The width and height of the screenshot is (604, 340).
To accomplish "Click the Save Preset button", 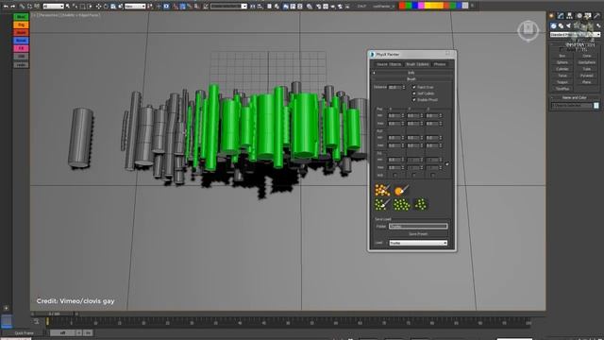I will click(418, 234).
